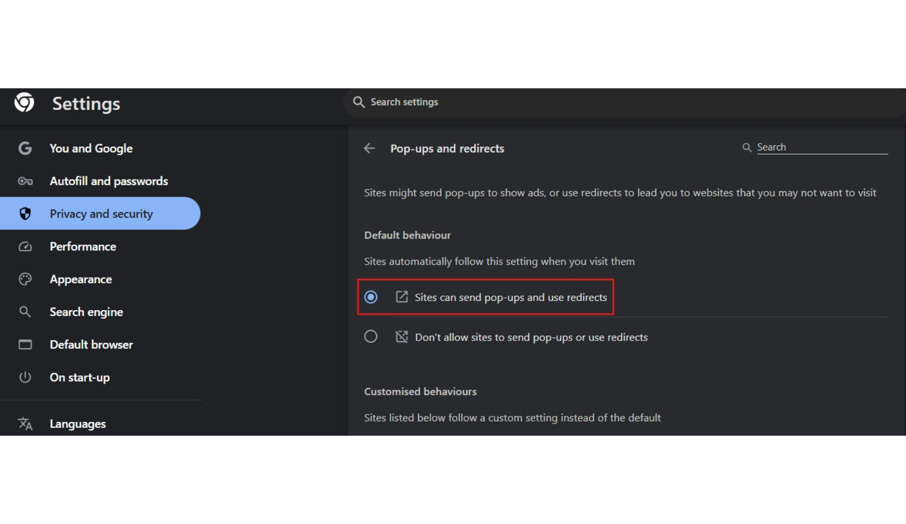Click 'Sites might send pop-ups to show ads' description
Image resolution: width=906 pixels, height=524 pixels.
tap(620, 193)
